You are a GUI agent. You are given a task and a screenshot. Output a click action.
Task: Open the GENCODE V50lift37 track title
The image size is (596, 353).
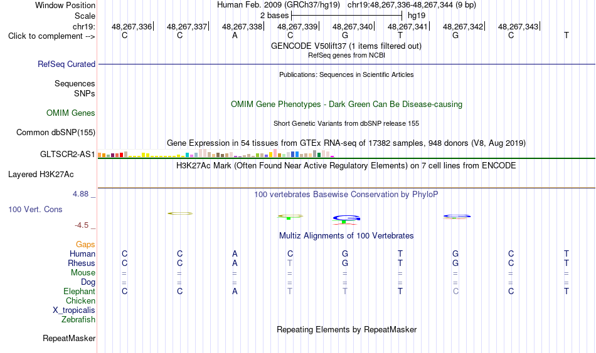point(346,46)
